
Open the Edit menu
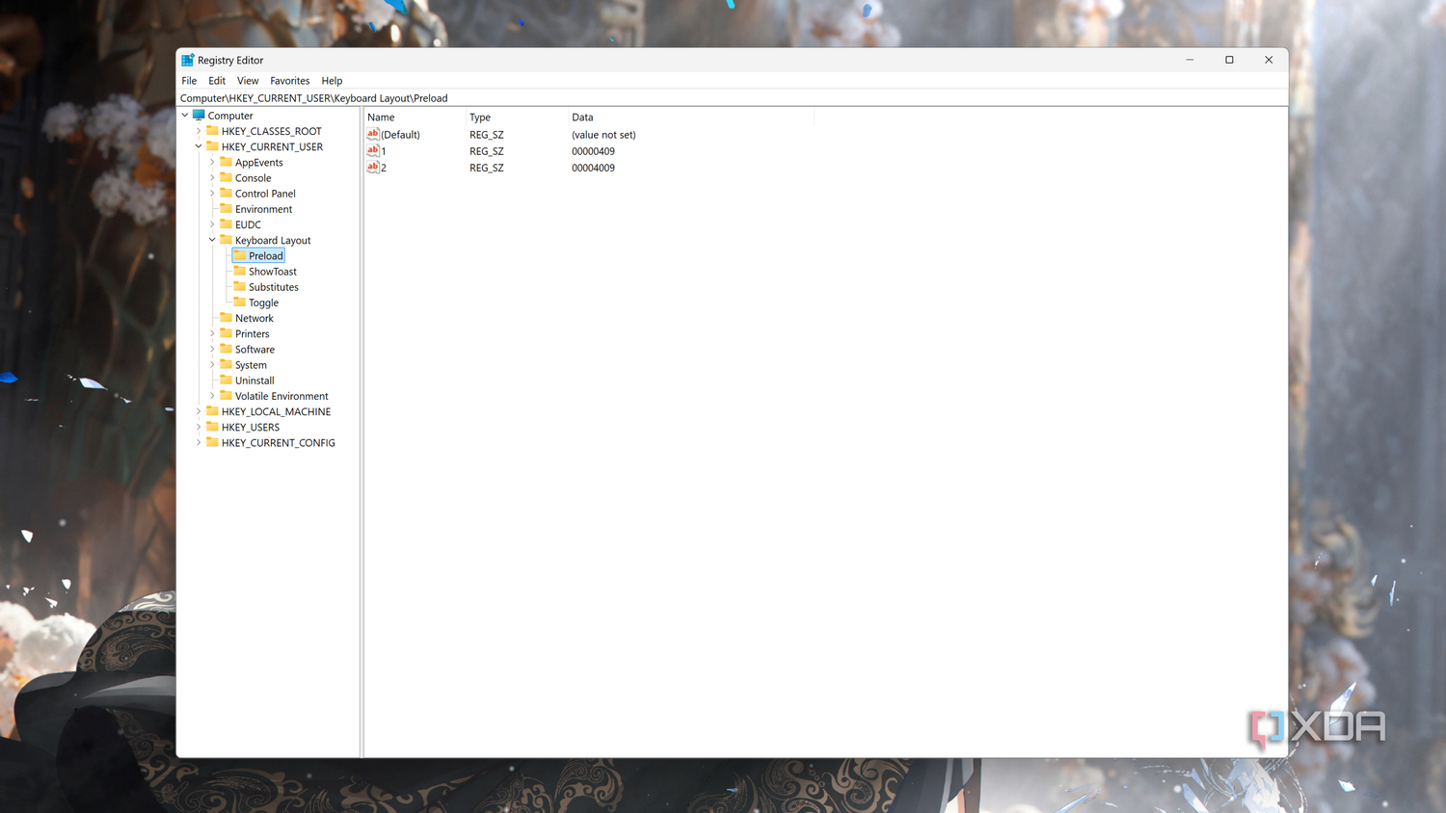tap(217, 81)
